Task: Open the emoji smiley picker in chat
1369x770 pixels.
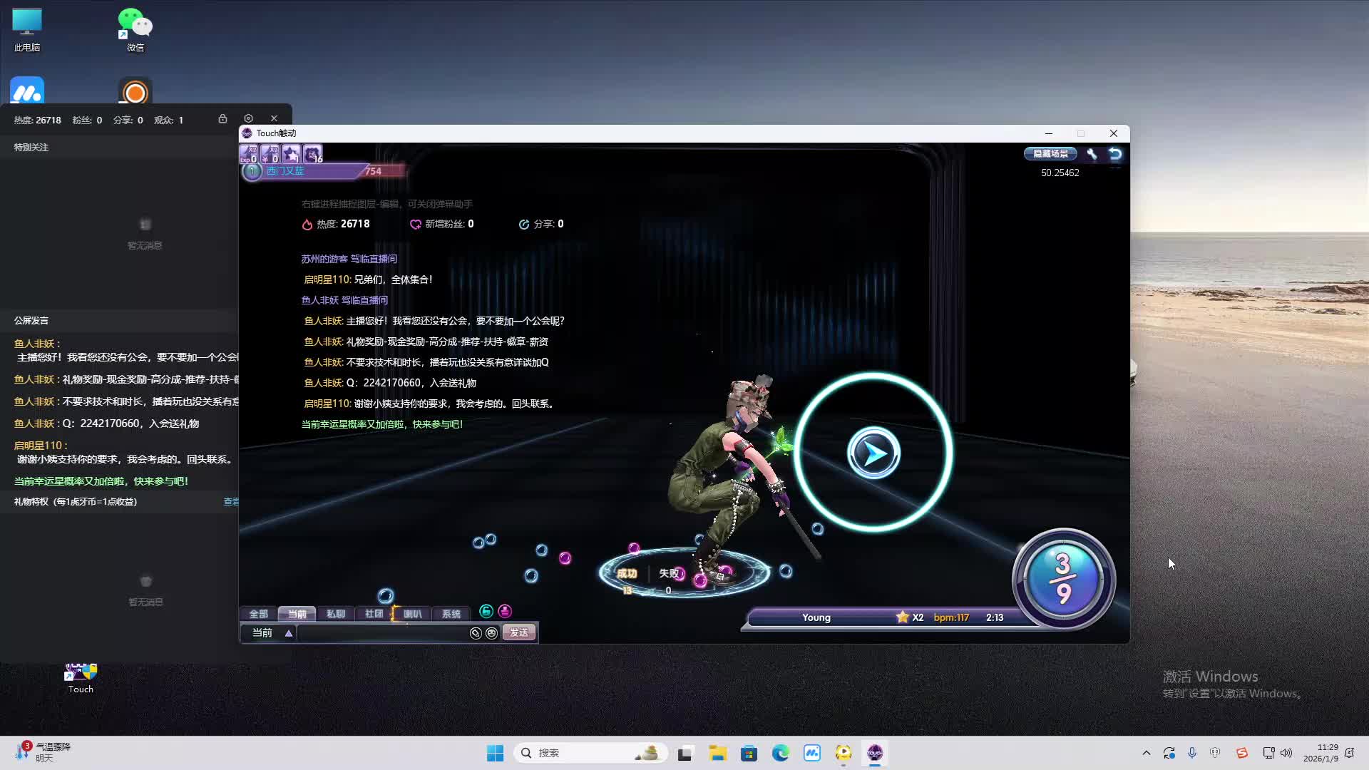Action: click(x=491, y=633)
